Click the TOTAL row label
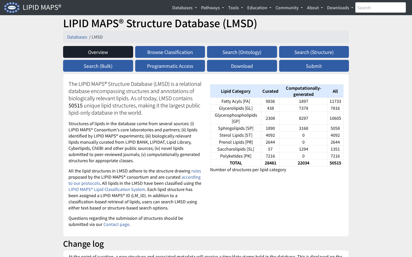 (x=236, y=163)
